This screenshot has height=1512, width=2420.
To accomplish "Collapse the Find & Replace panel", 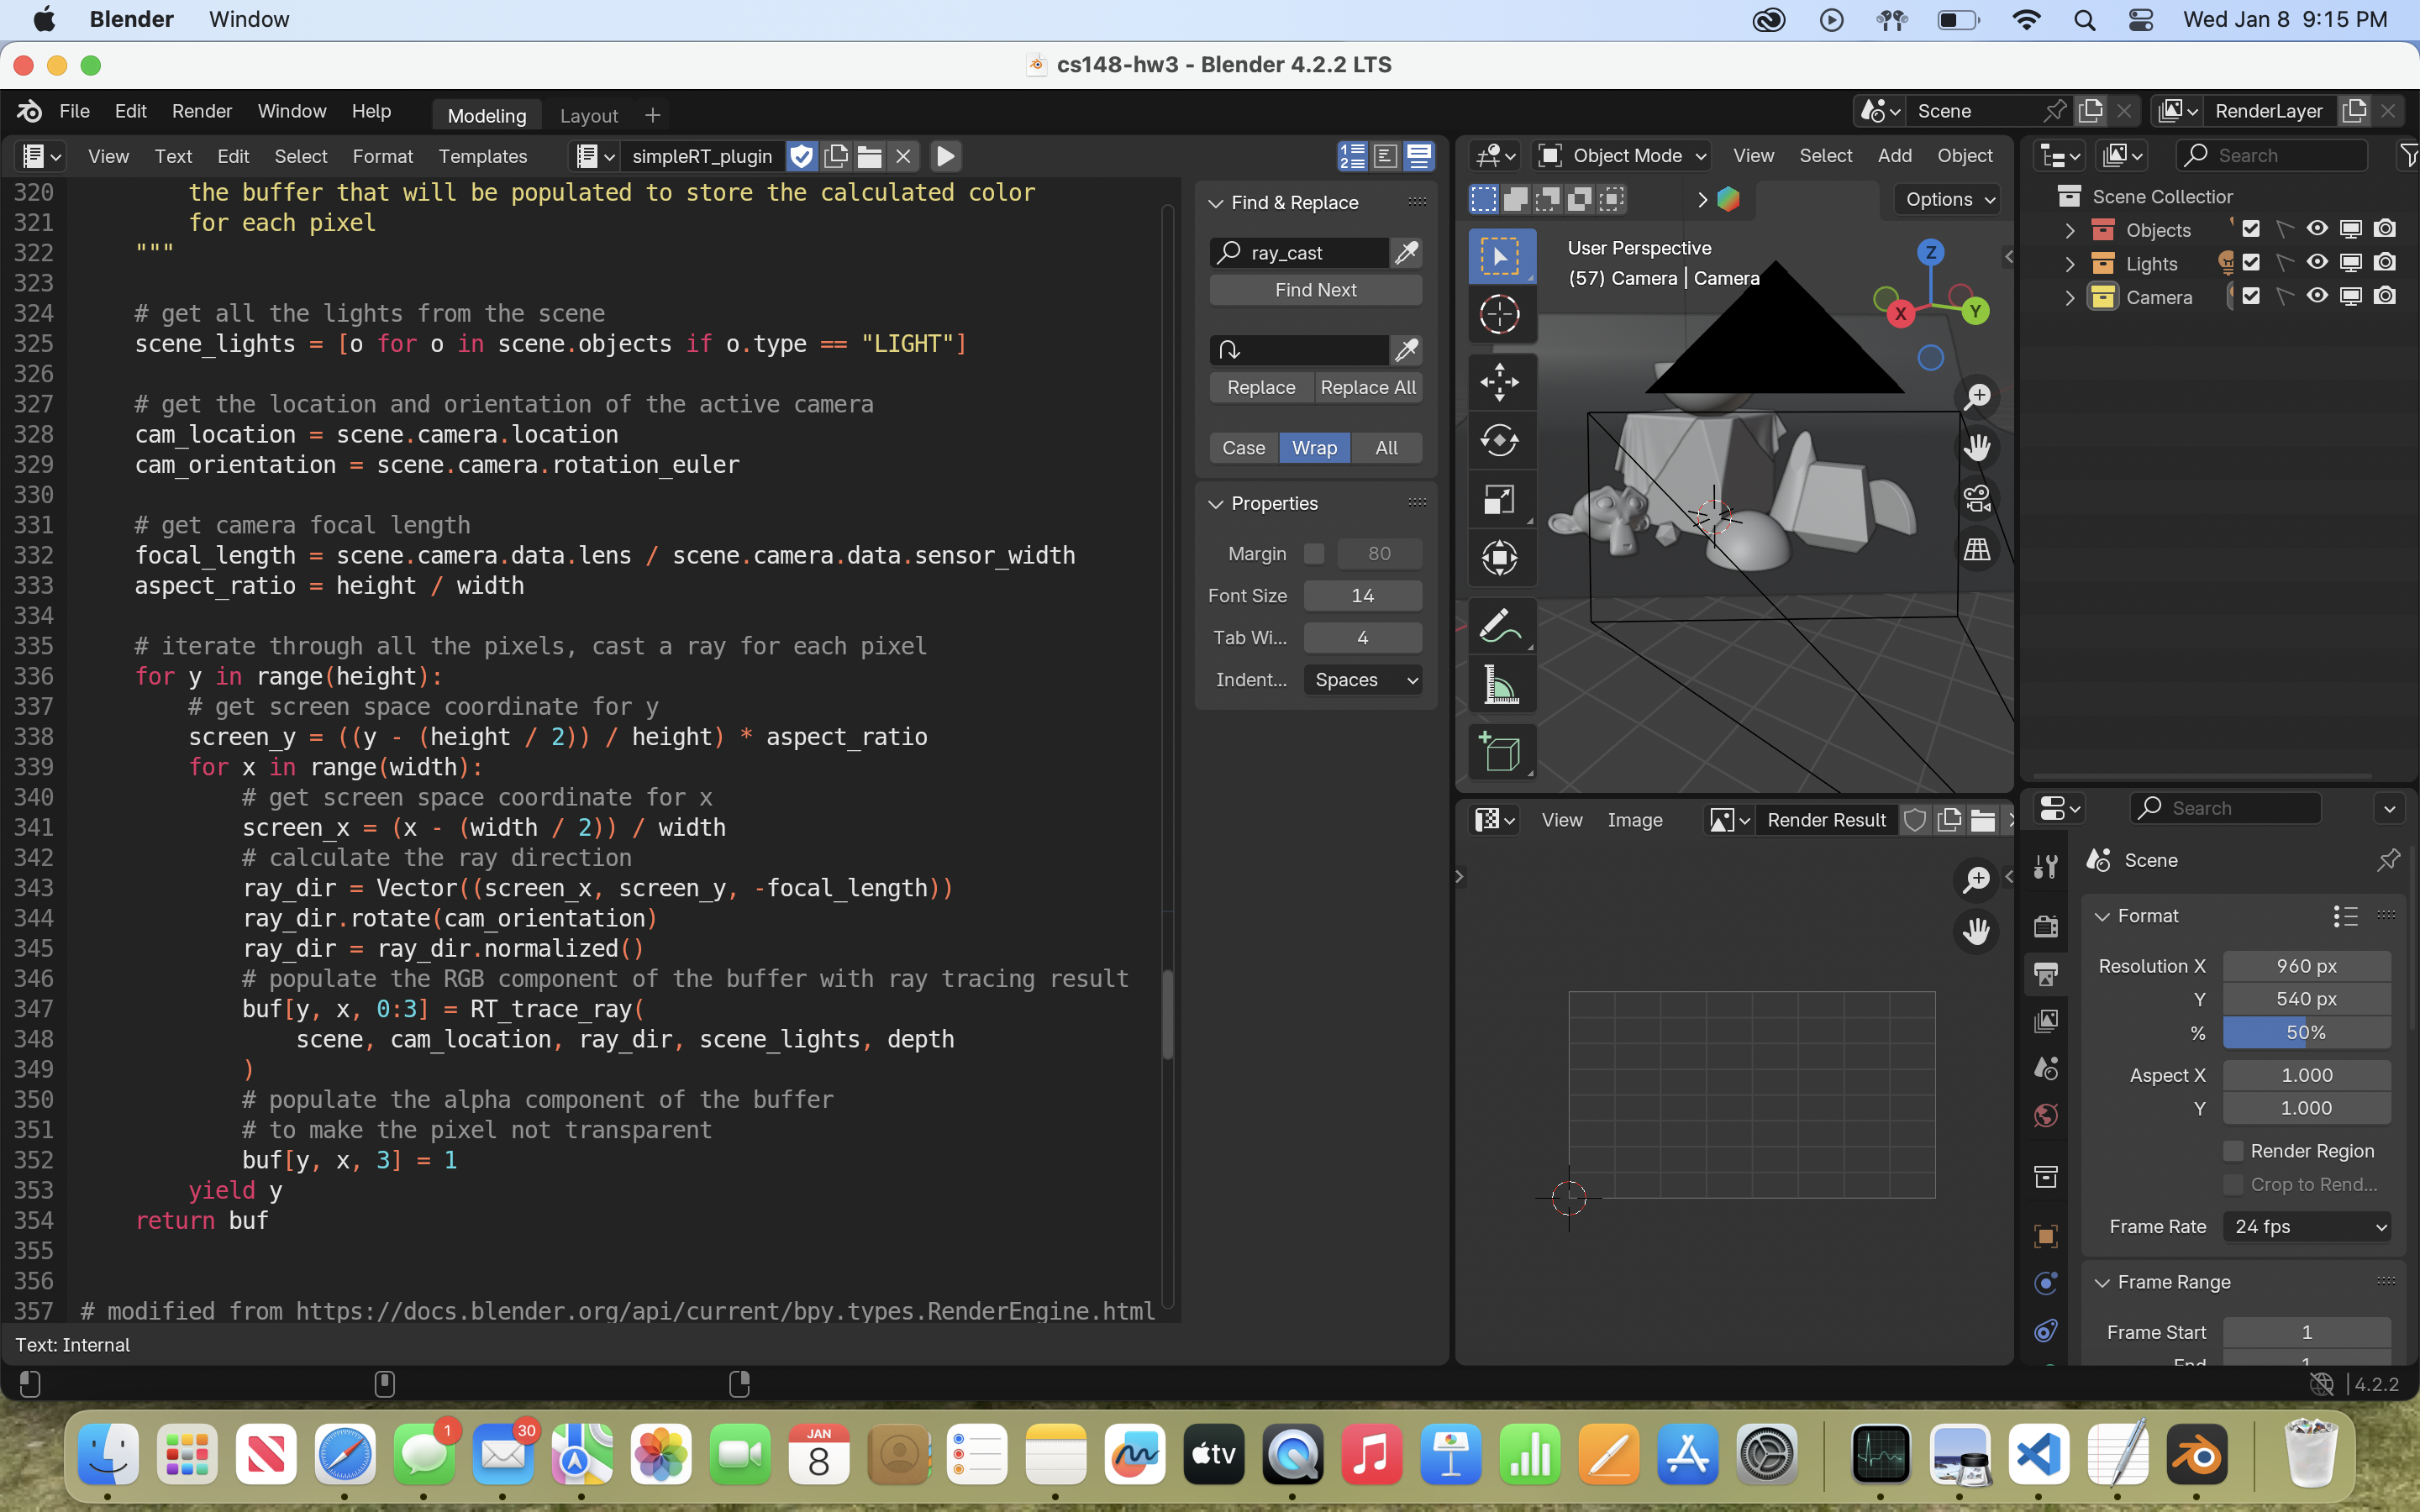I will click(x=1216, y=203).
